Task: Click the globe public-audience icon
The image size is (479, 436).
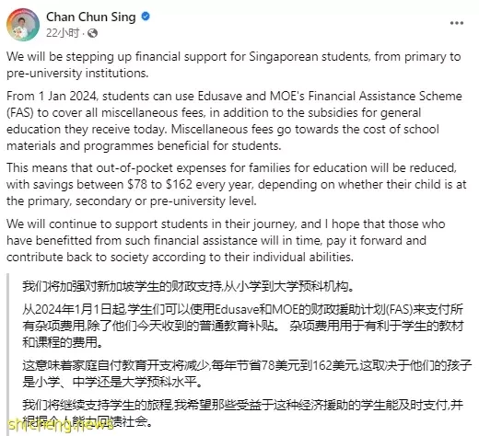Action: (92, 33)
